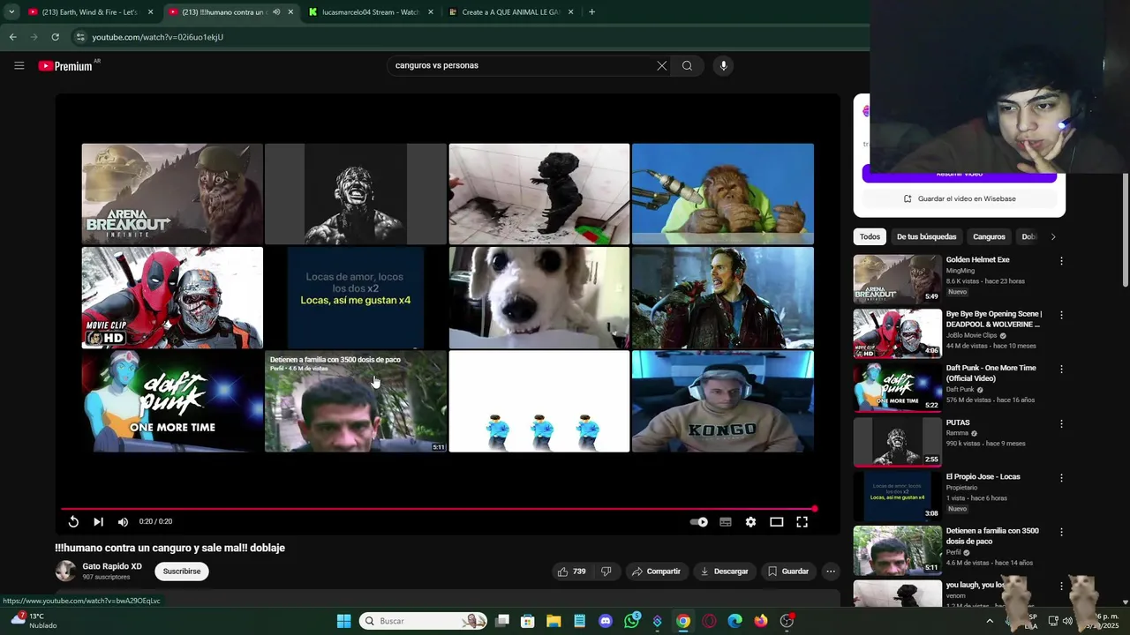Image resolution: width=1130 pixels, height=635 pixels.
Task: Close the Earth, Wind & Fire tab
Action: point(150,12)
